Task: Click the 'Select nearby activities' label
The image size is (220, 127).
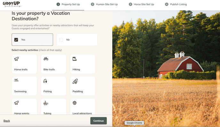Action: point(25,50)
